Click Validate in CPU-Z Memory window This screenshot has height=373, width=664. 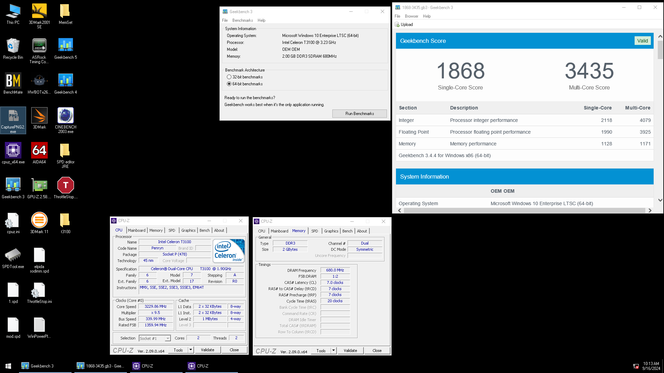pos(350,351)
